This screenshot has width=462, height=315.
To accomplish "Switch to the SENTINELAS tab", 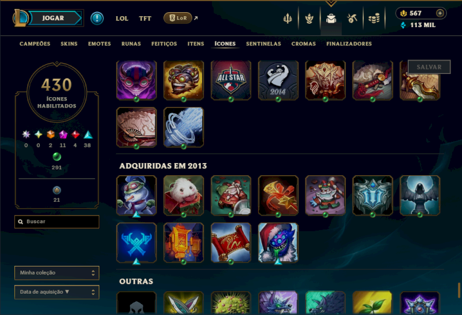I will (263, 44).
